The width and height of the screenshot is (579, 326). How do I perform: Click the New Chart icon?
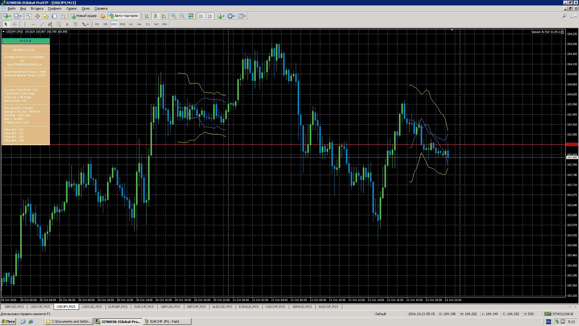[x=6, y=16]
